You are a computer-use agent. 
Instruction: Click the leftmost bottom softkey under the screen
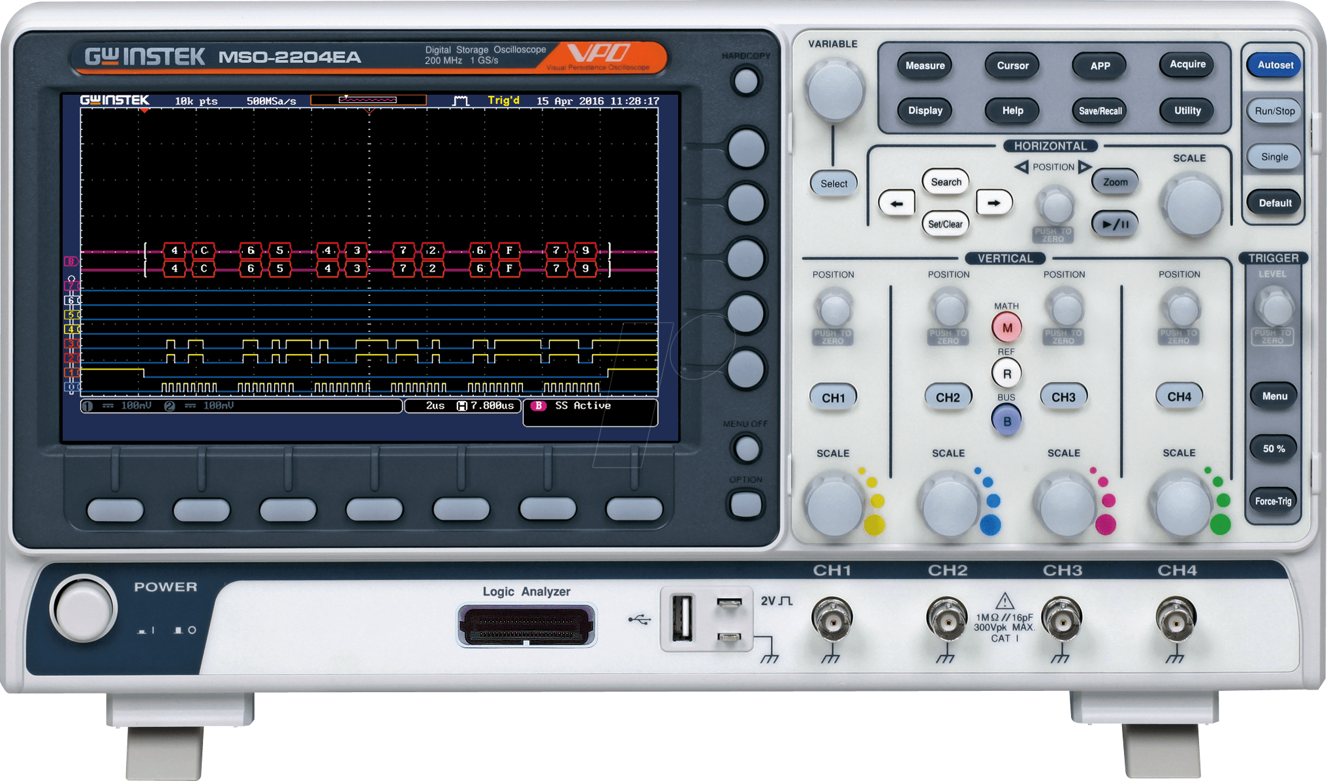click(x=115, y=509)
